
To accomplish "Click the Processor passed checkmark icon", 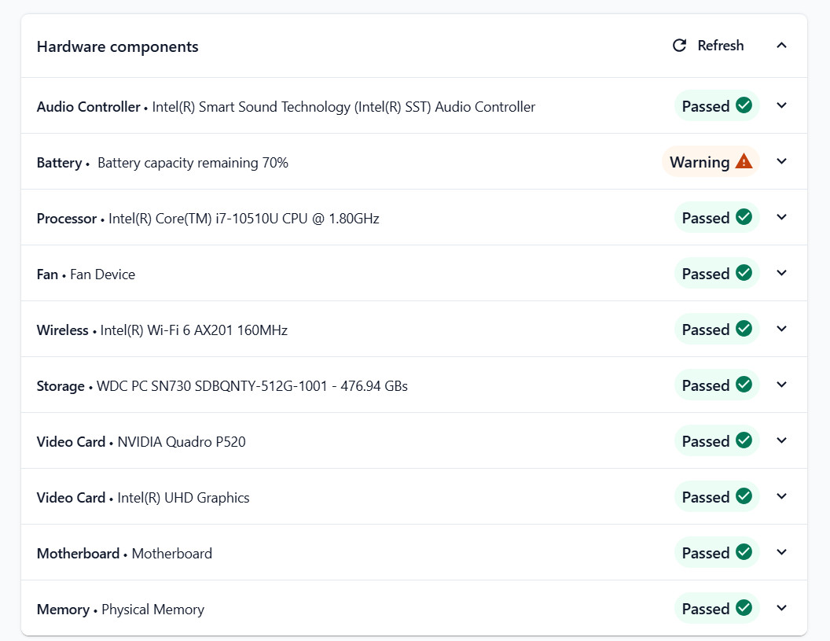I will [744, 217].
